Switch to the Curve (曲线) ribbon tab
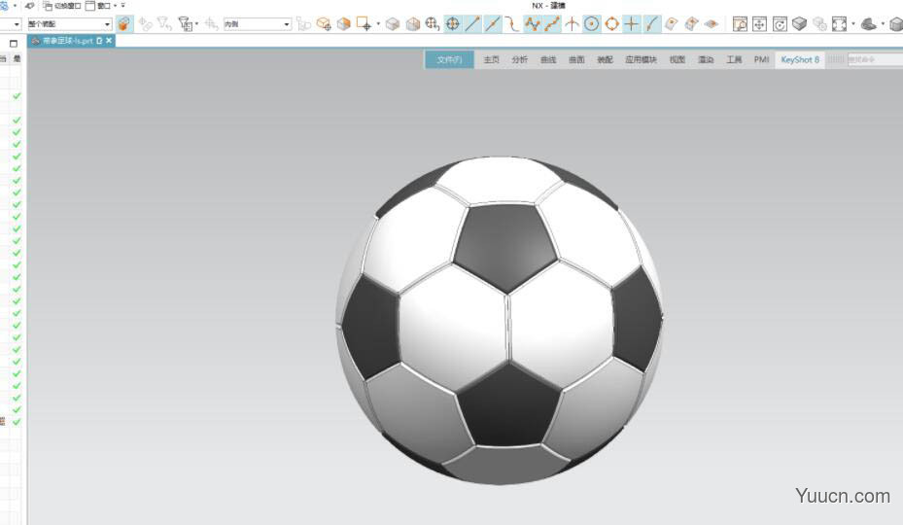This screenshot has height=525, width=903. (x=548, y=60)
